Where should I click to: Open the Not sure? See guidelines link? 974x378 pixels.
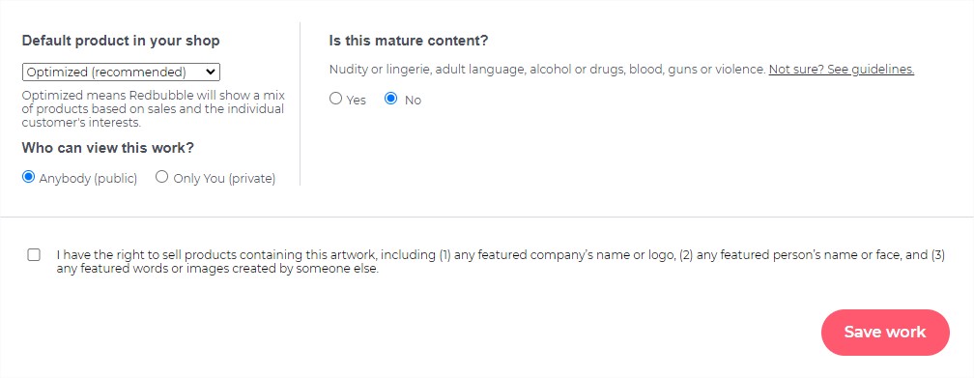pos(842,70)
